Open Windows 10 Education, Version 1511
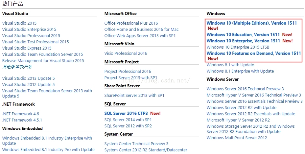305x154 pixels. [243, 34]
